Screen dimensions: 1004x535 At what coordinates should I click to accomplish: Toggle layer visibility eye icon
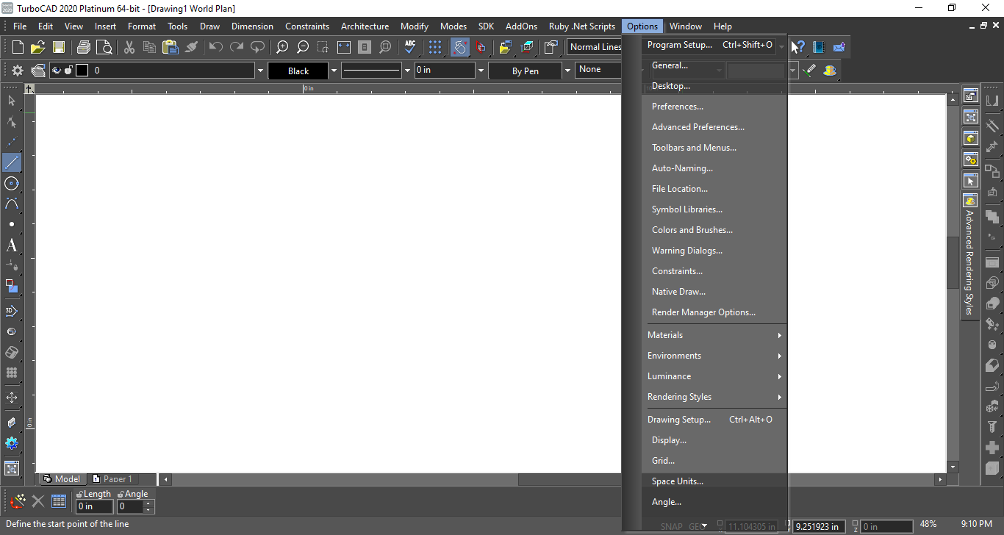(57, 71)
